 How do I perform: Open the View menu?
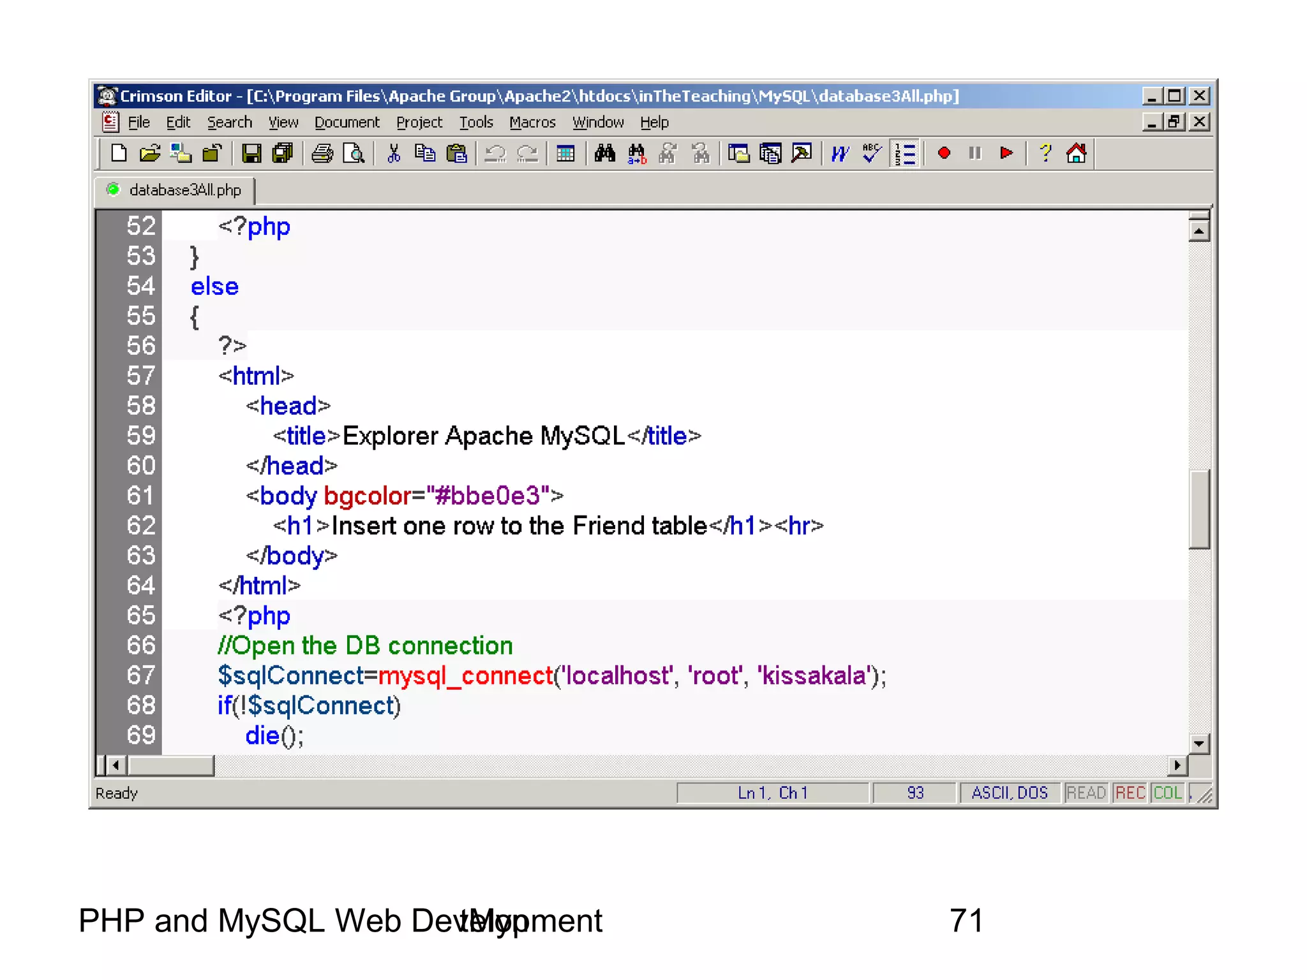tap(283, 122)
